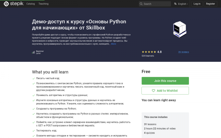Click the course title heading text

(x=79, y=25)
